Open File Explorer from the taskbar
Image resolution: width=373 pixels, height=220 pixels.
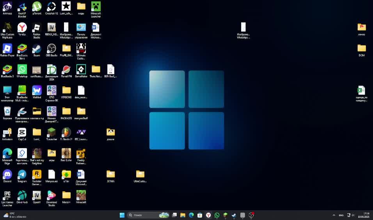(183, 215)
